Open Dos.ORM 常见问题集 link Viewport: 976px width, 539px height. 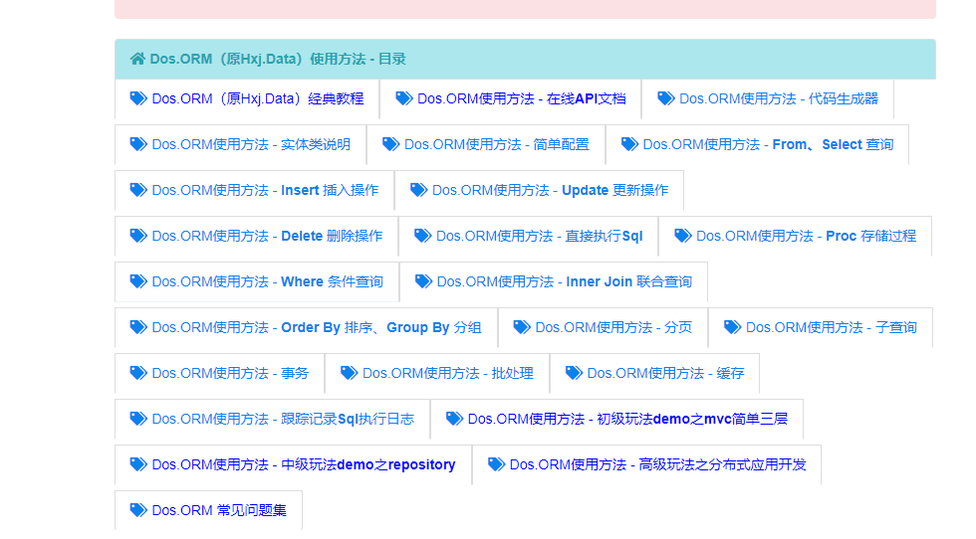pyautogui.click(x=219, y=510)
